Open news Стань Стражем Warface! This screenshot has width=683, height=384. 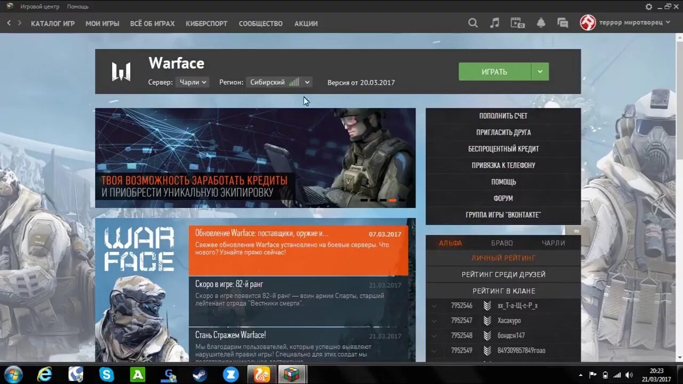click(298, 345)
